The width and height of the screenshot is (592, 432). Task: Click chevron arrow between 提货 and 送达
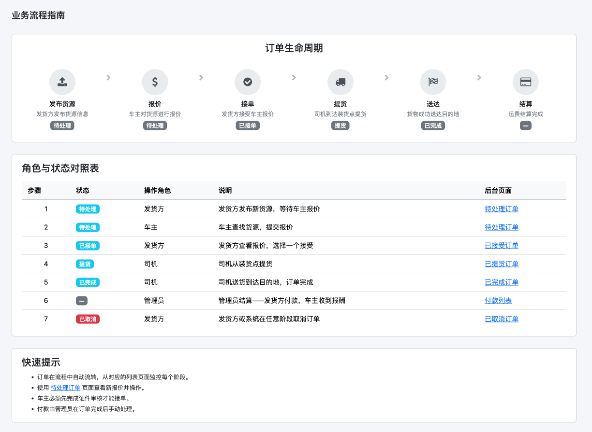pos(386,77)
